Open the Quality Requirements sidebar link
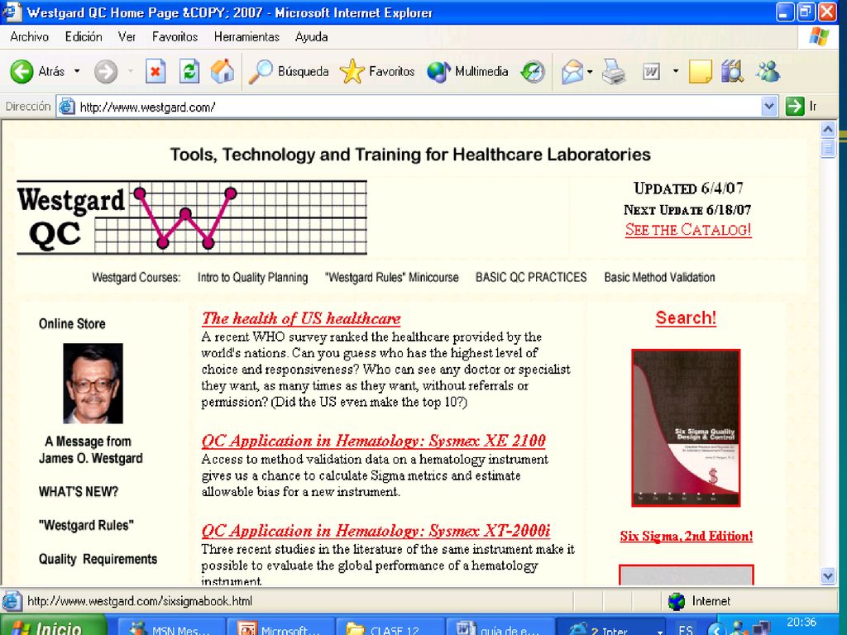Image resolution: width=847 pixels, height=635 pixels. pos(98,560)
